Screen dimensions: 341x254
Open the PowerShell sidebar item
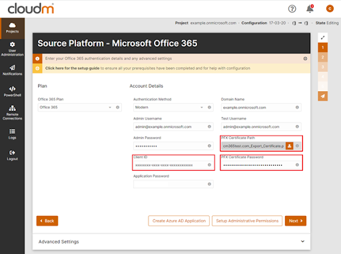point(12,92)
